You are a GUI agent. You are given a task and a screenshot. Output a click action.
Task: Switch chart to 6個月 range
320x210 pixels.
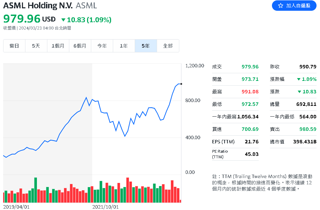80,46
